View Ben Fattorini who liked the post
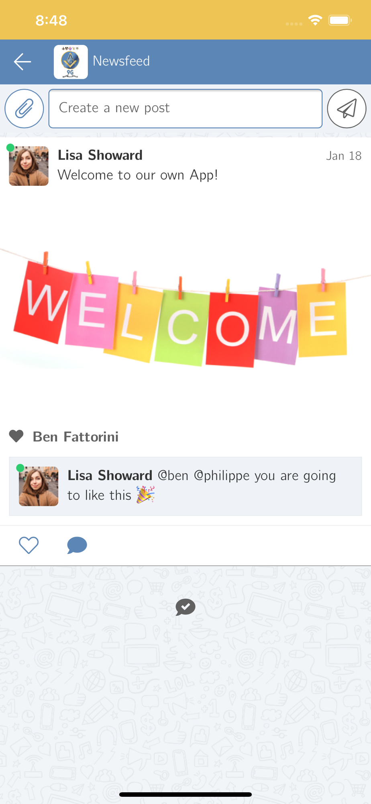 [75, 437]
